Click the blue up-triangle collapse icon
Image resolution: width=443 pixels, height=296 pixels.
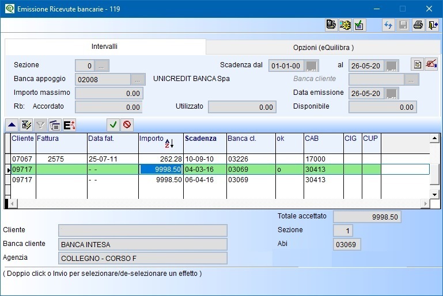[x=12, y=124]
